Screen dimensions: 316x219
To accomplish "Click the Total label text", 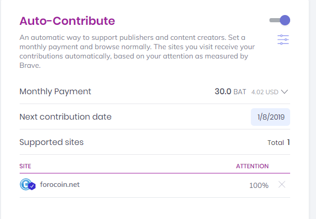I will coord(276,142).
